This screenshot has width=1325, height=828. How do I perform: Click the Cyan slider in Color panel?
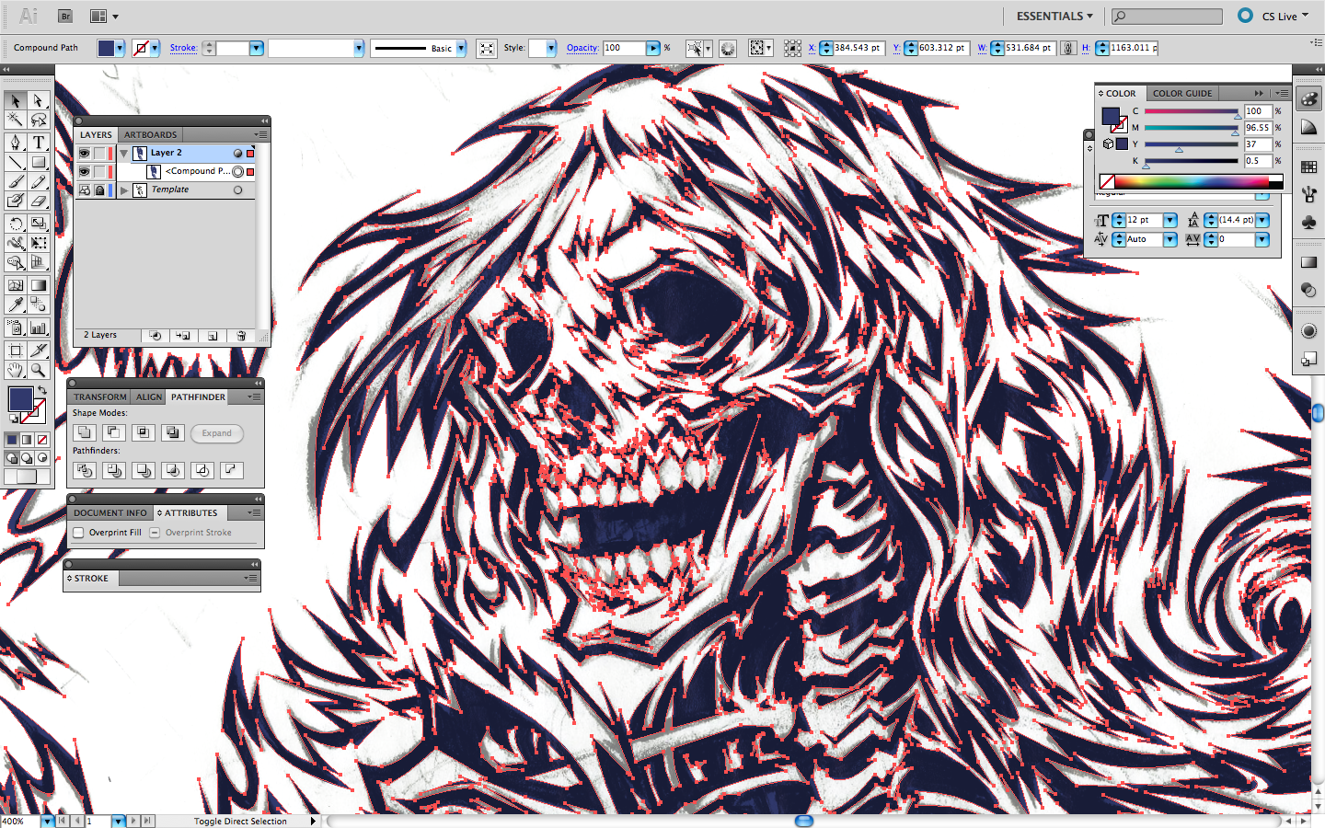click(x=1192, y=111)
